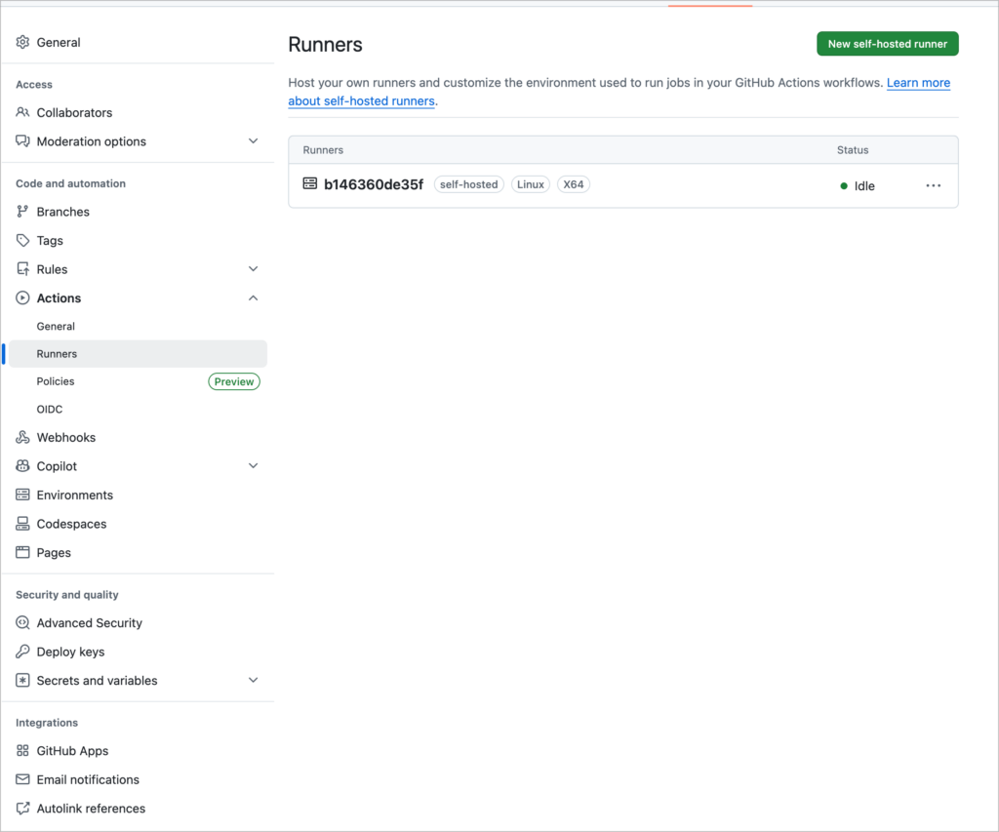The image size is (999, 832).
Task: Expand the Rules section chevron
Action: tap(253, 269)
